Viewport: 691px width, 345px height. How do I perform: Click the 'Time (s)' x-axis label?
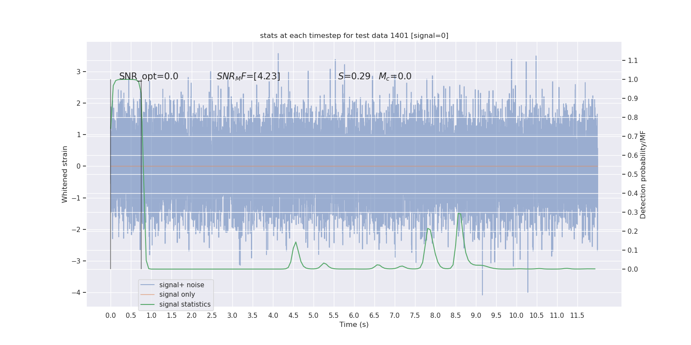pos(354,324)
